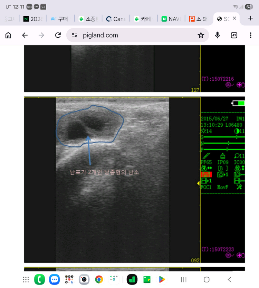Switch to the NAVER tab

point(171,19)
